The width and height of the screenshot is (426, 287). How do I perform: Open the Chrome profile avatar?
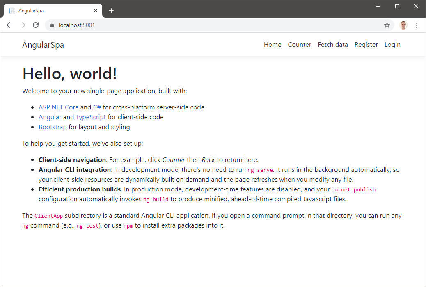point(403,25)
